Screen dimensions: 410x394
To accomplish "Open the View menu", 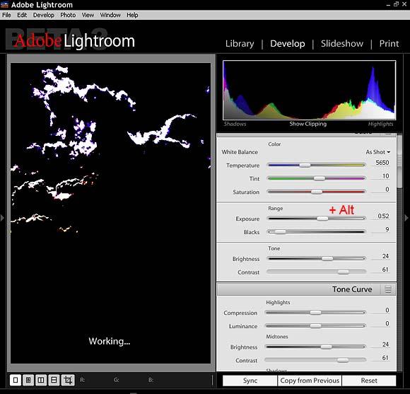I will pyautogui.click(x=88, y=15).
